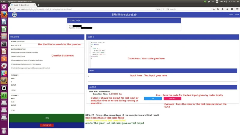Click the red PRINT REPORT button

click(47, 125)
